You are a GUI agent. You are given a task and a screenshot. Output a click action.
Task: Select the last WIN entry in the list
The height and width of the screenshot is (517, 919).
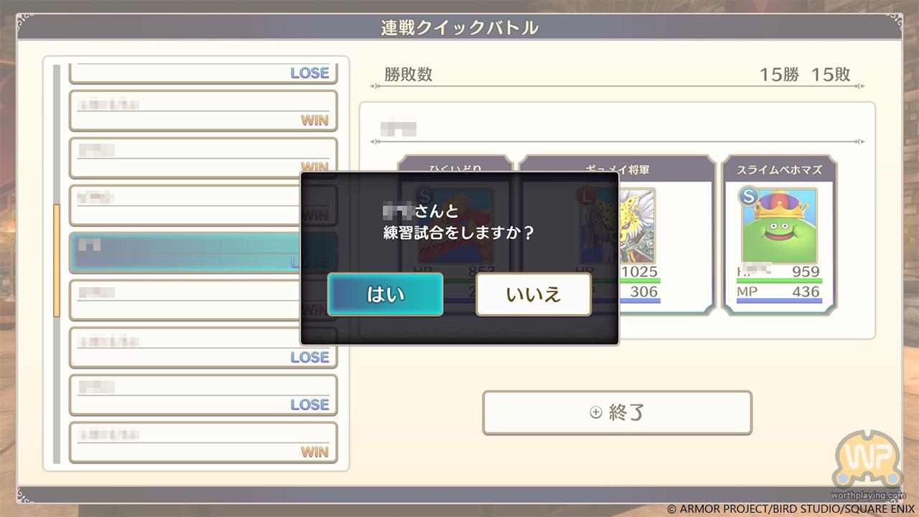coord(203,442)
